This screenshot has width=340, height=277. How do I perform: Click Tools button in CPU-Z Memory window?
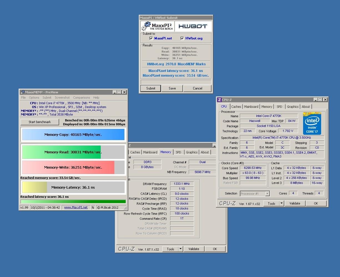[x=170, y=249]
